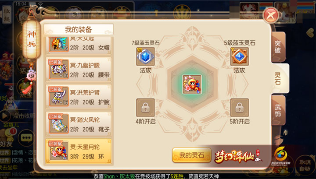Click 取消自动 button at bottom right
Image resolution: width=316 pixels, height=179 pixels.
tap(305, 165)
